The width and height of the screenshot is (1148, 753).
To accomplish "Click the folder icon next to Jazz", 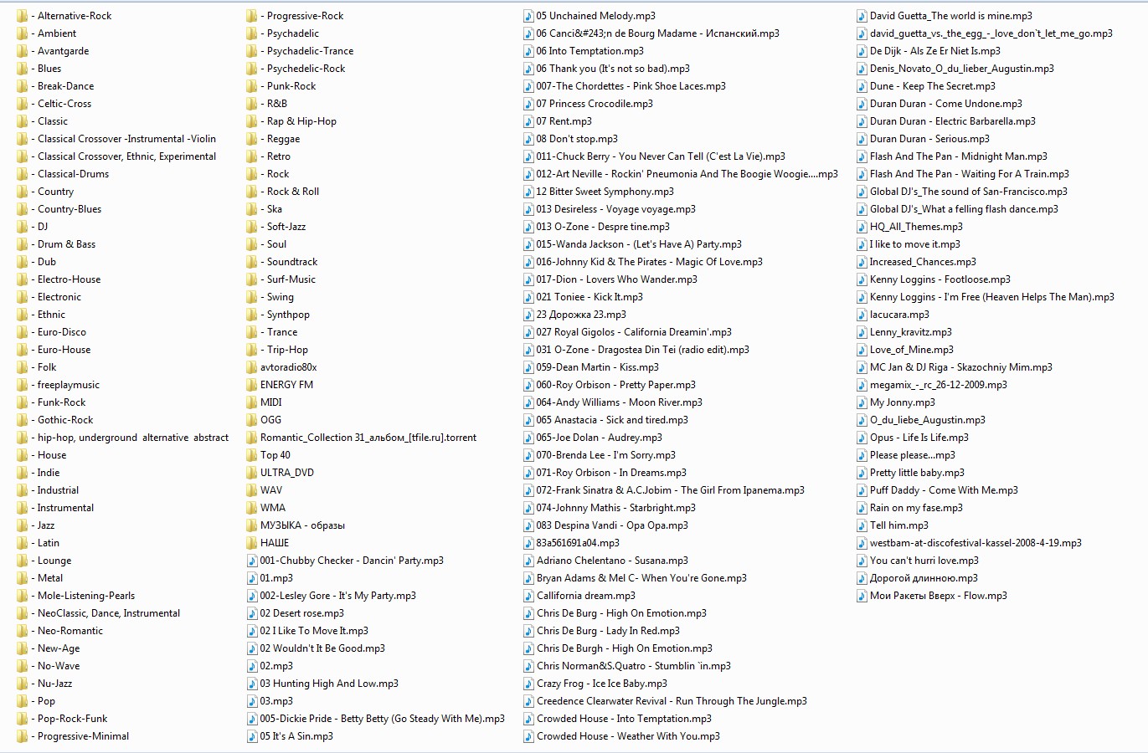I will (22, 525).
